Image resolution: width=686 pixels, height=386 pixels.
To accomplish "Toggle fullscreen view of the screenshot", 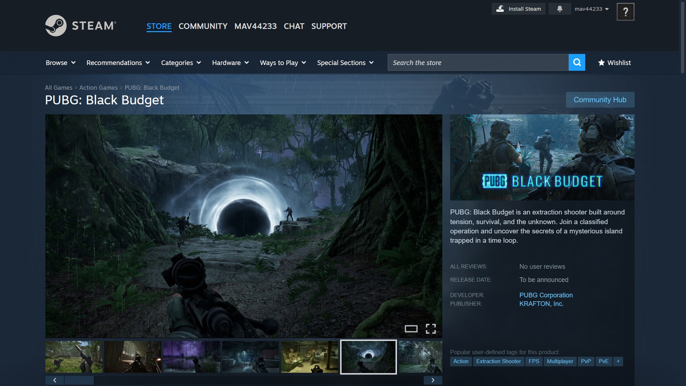I will pos(431,329).
